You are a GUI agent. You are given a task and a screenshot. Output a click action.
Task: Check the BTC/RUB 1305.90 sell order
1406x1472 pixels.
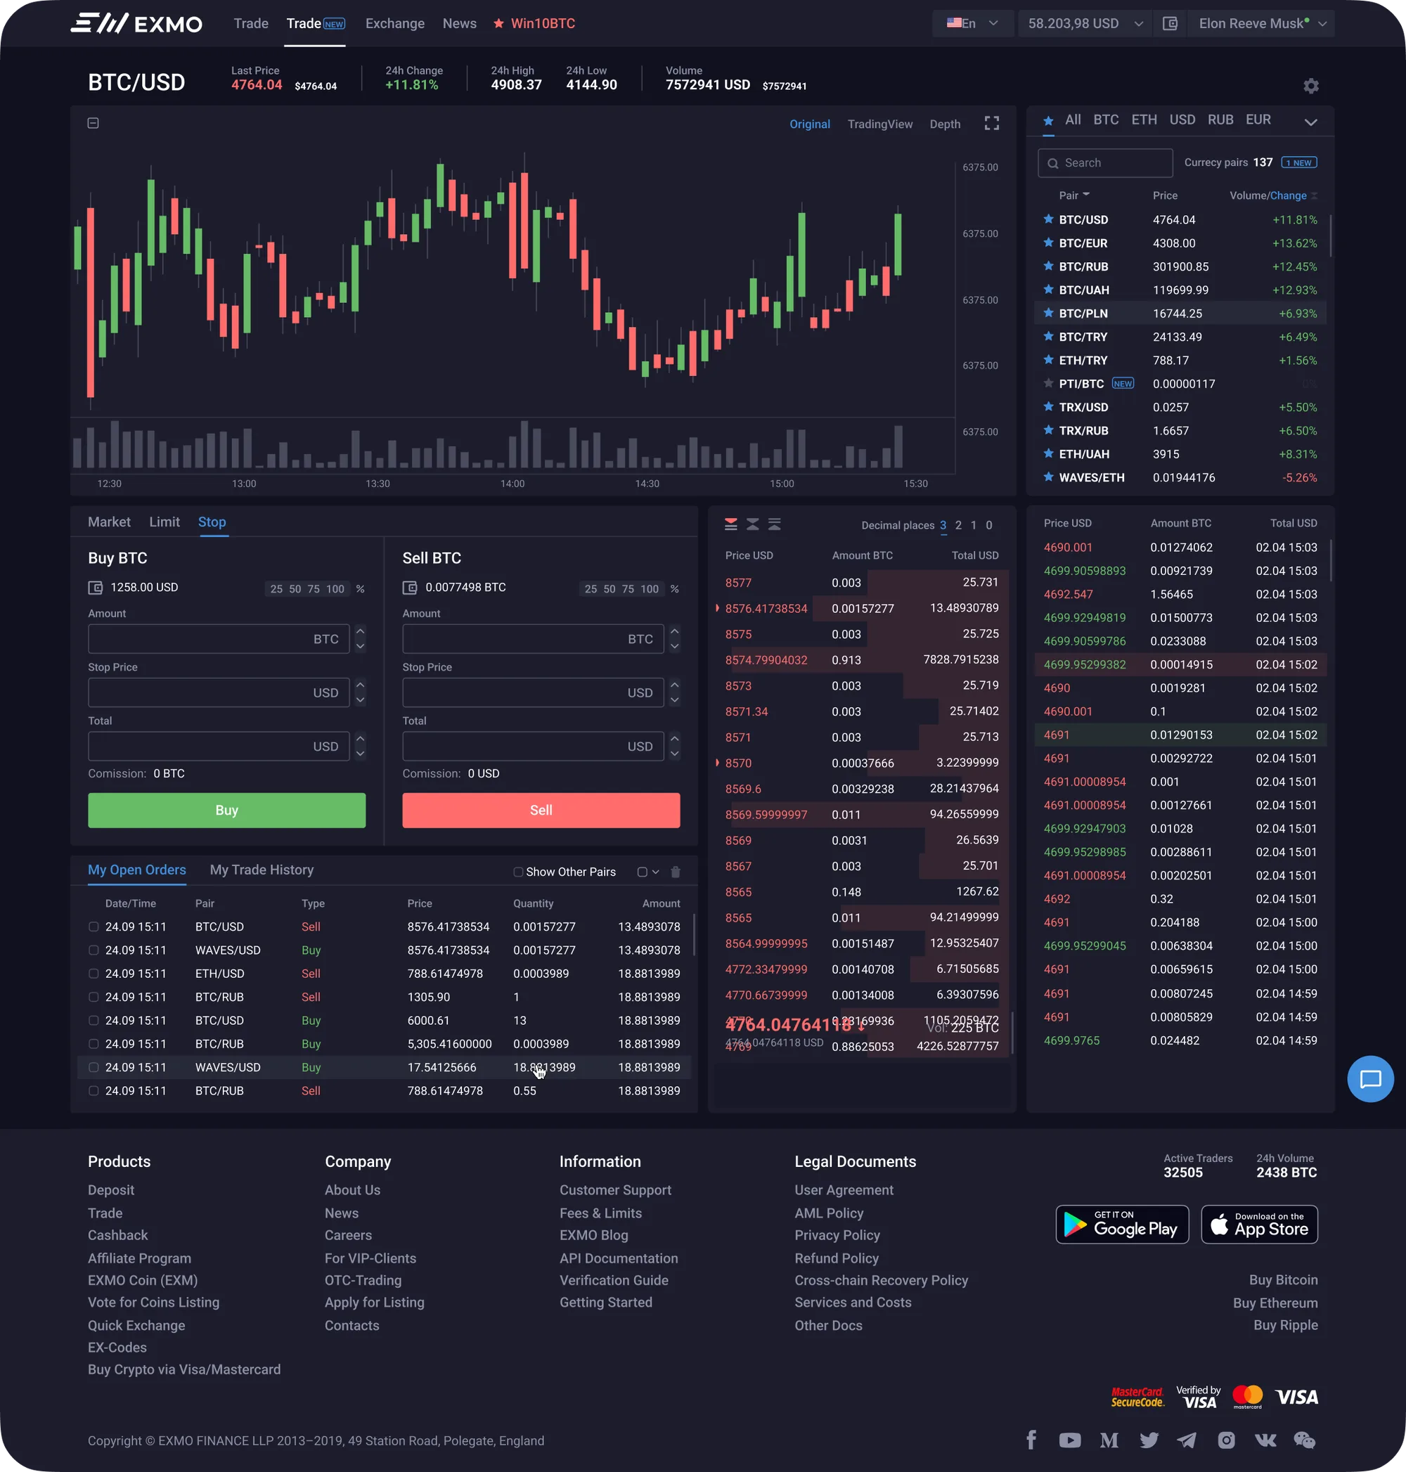click(93, 997)
